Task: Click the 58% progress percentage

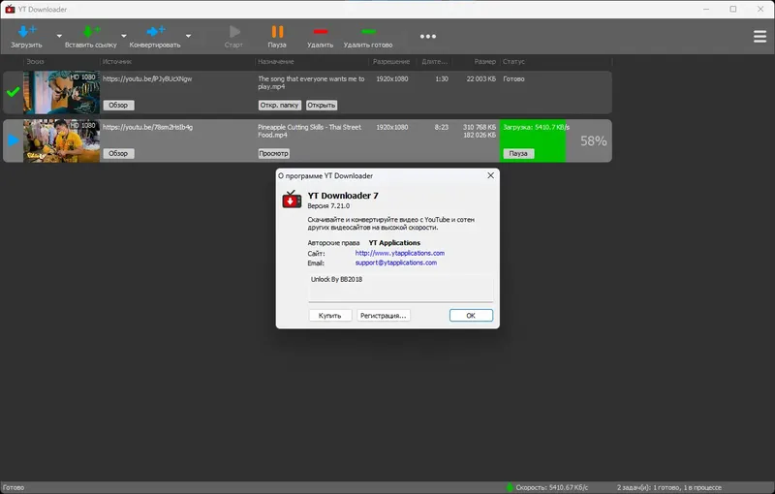Action: pos(593,141)
